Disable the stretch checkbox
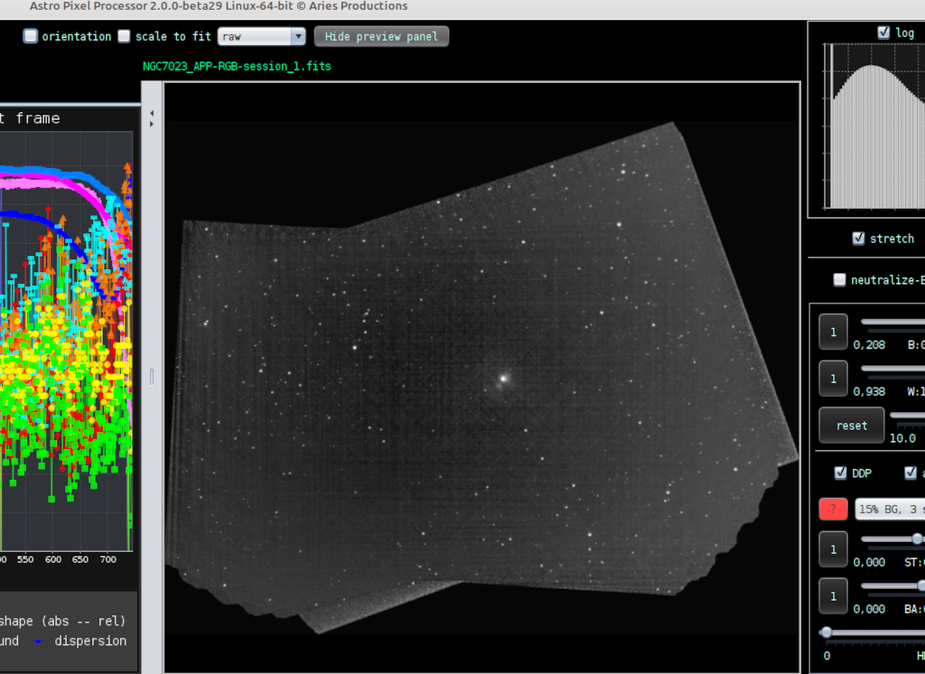 (858, 239)
